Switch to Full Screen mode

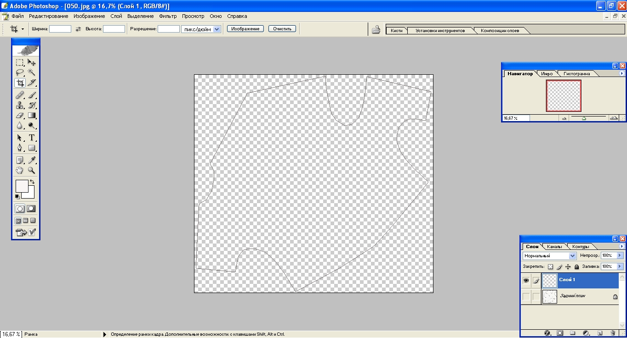click(x=33, y=221)
